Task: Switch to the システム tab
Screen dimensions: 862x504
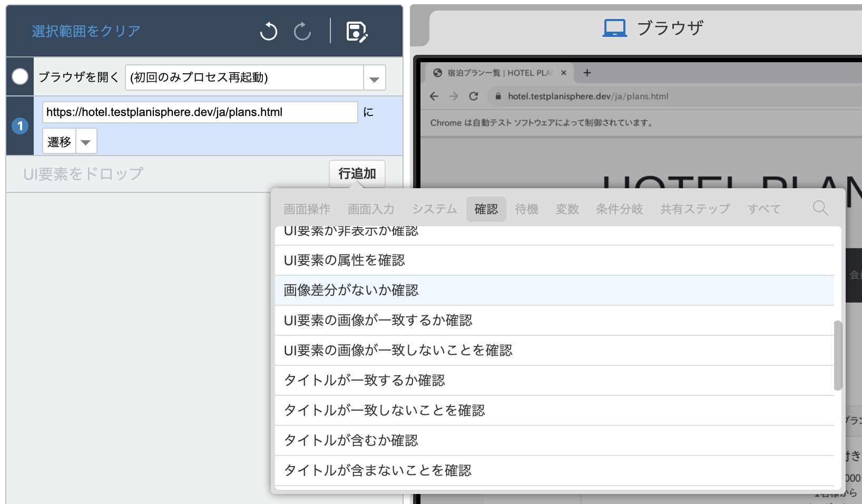Action: click(435, 209)
